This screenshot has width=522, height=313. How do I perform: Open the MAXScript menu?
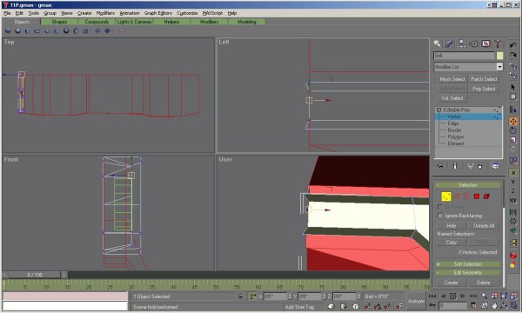click(212, 13)
